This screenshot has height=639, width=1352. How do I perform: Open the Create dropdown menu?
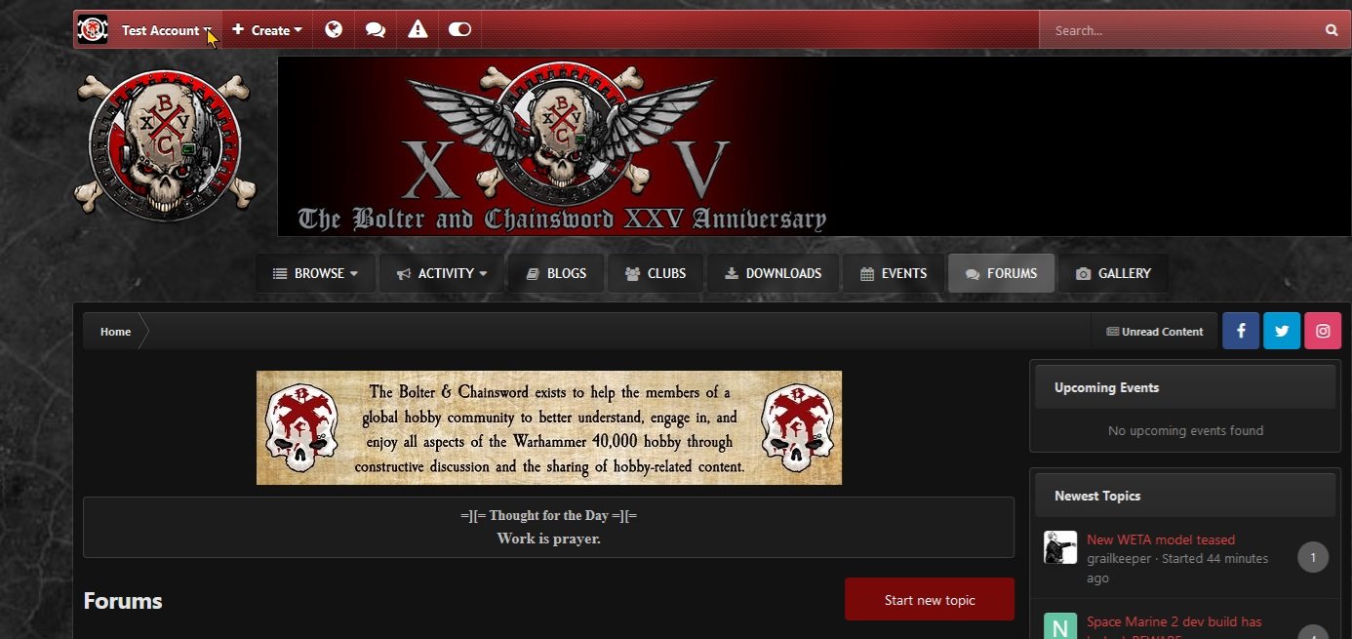tap(267, 30)
